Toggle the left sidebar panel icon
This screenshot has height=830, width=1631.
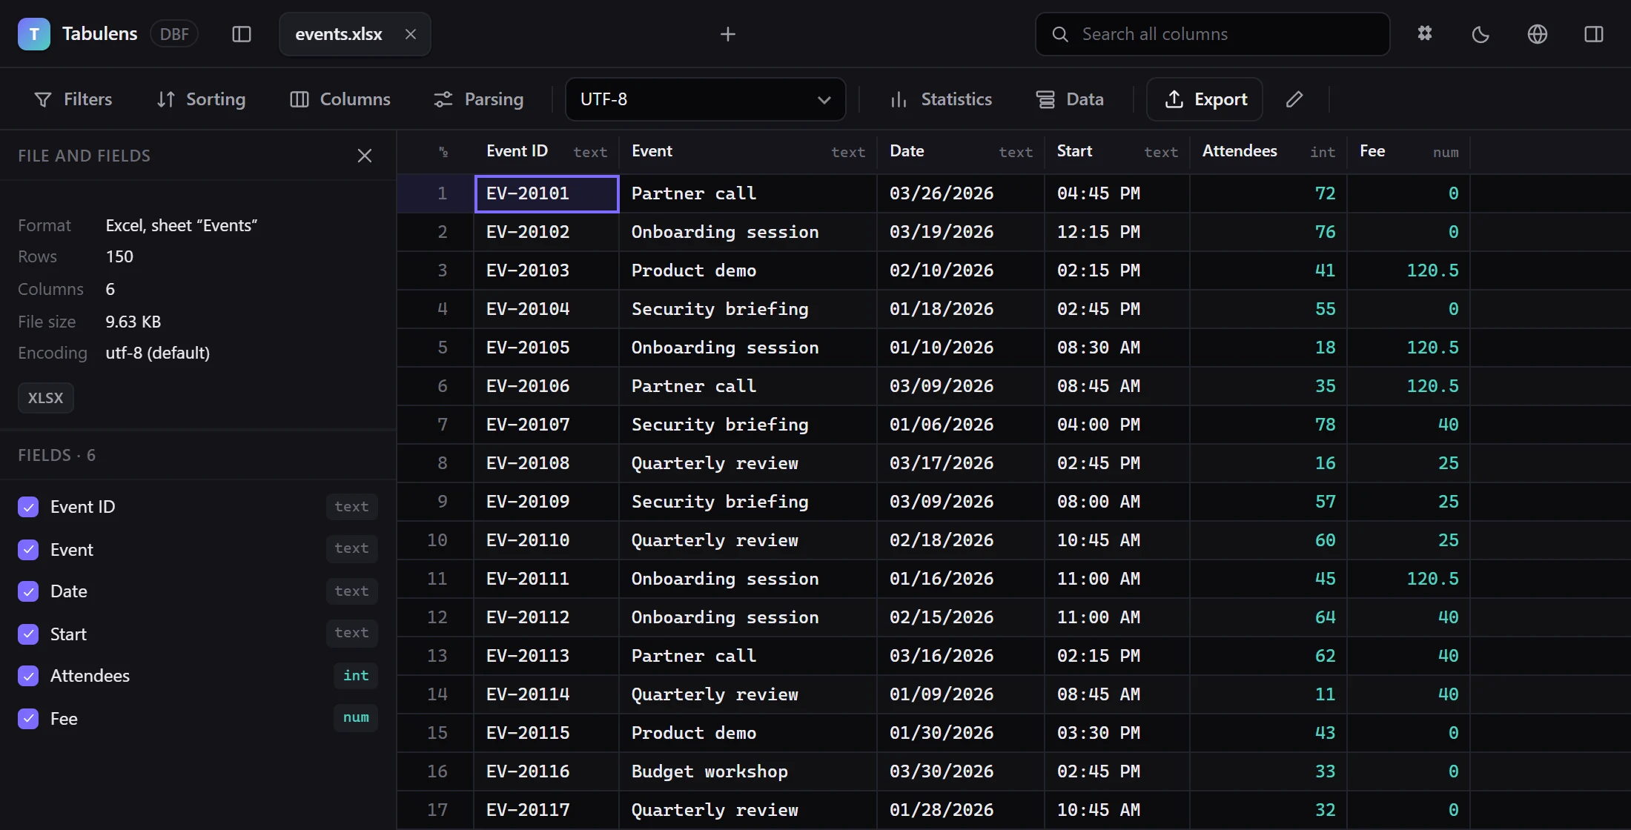coord(242,34)
